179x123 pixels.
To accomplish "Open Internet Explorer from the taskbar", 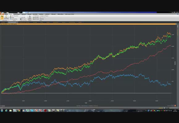I will 6,110.
